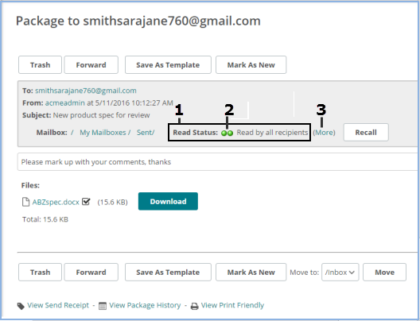Click the top Forward button
The width and height of the screenshot is (420, 321).
click(91, 64)
